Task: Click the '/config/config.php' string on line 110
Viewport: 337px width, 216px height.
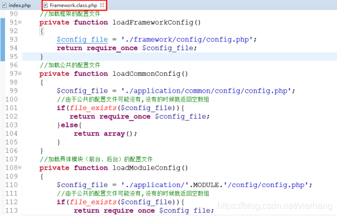Action: pos(266,185)
